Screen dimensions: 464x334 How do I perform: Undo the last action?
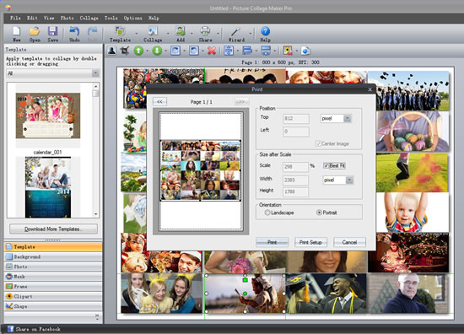point(74,31)
